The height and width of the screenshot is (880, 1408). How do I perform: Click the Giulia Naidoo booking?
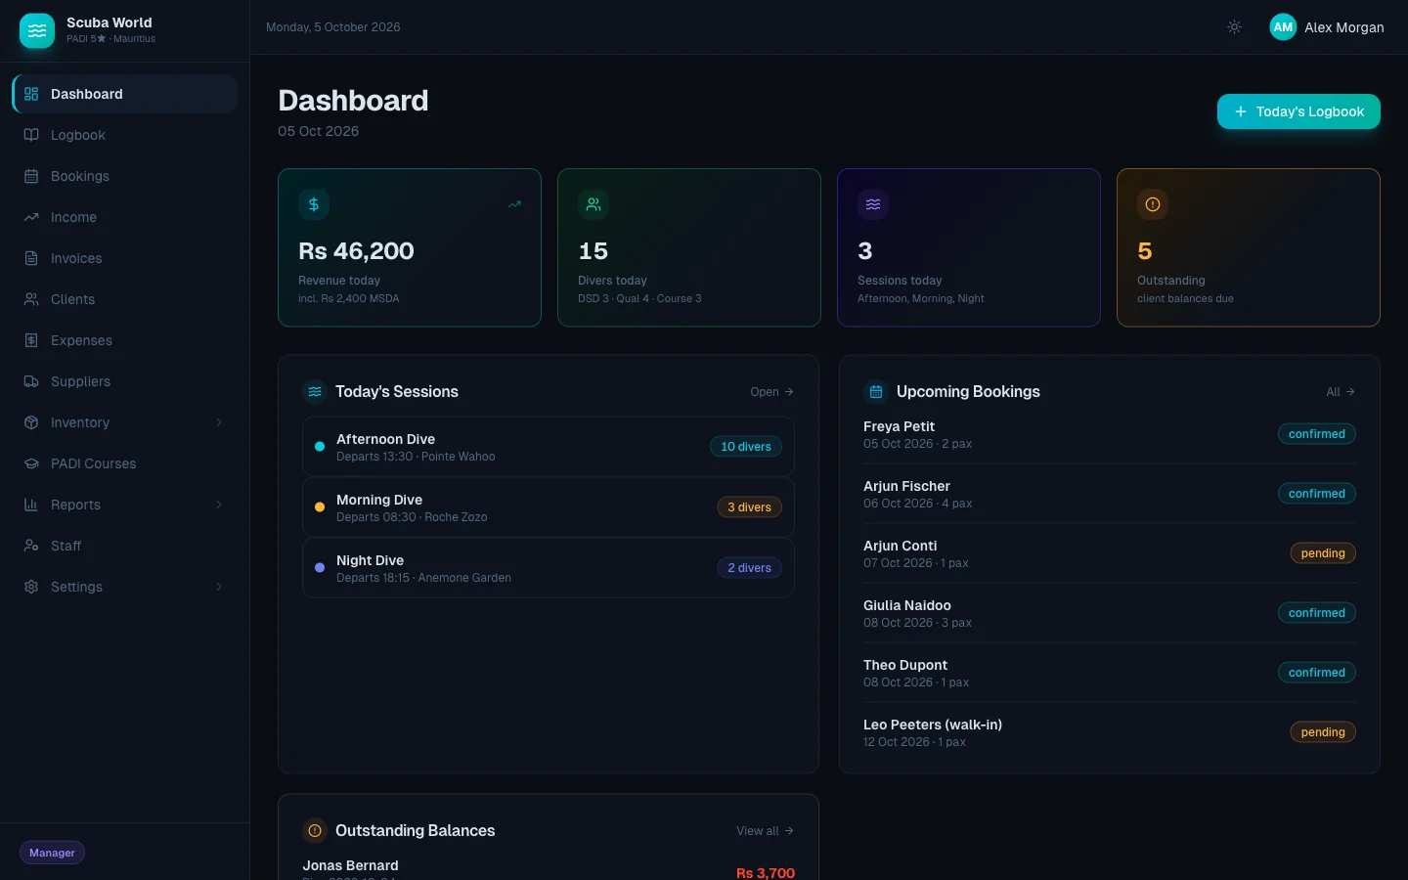coord(1110,613)
